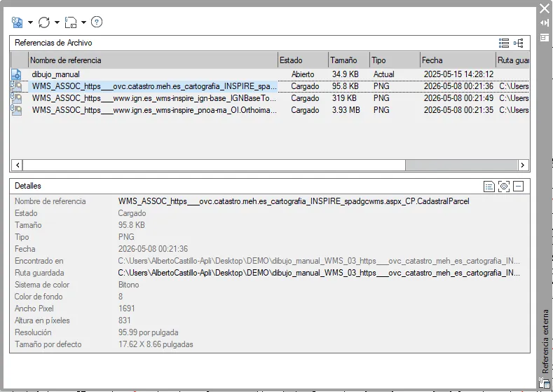
Task: Click the 95.8 KB size cell
Action: click(x=346, y=86)
